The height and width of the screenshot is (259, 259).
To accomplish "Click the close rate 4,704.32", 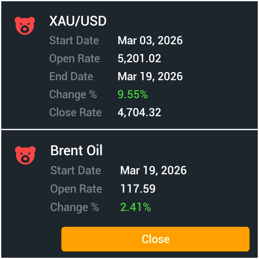I will click(139, 112).
